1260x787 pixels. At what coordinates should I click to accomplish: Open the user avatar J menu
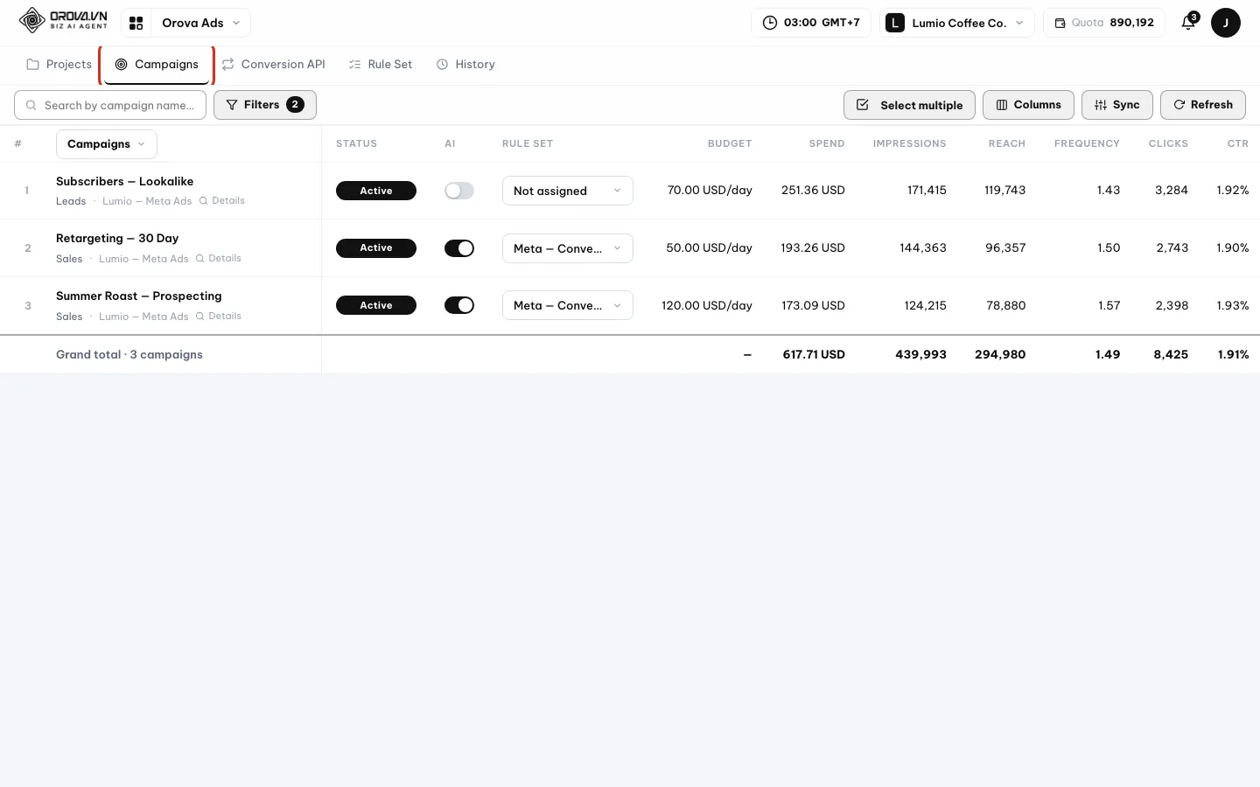[x=1225, y=23]
